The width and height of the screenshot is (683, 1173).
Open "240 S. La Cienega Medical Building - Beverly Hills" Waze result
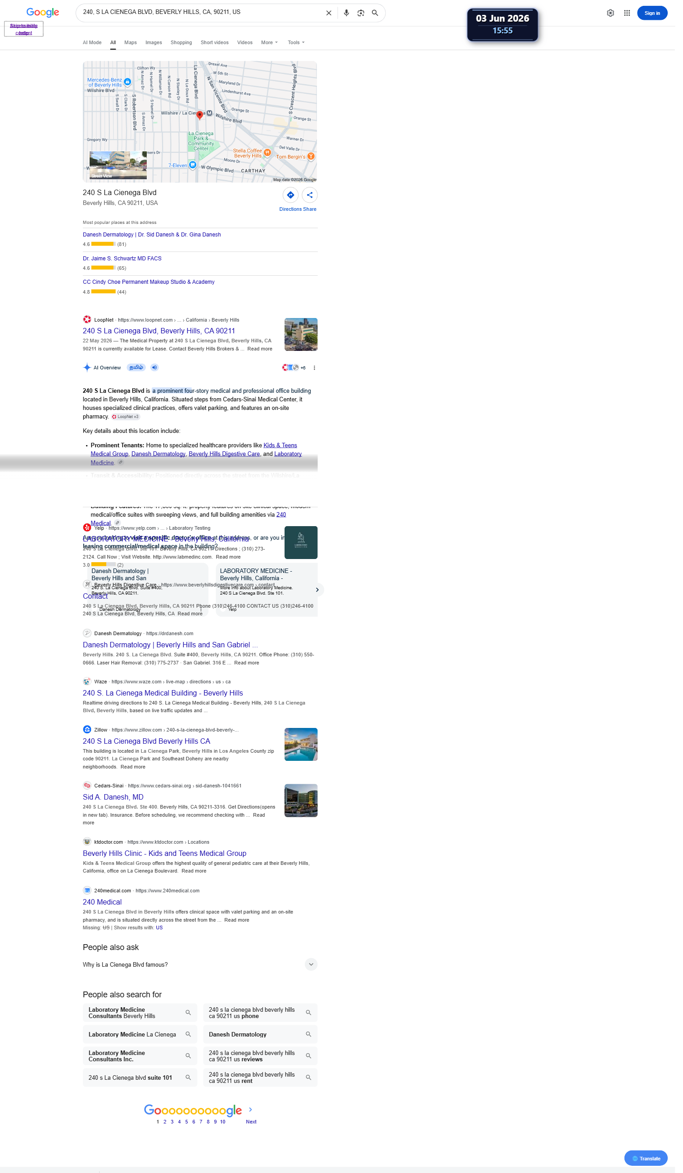(x=163, y=693)
